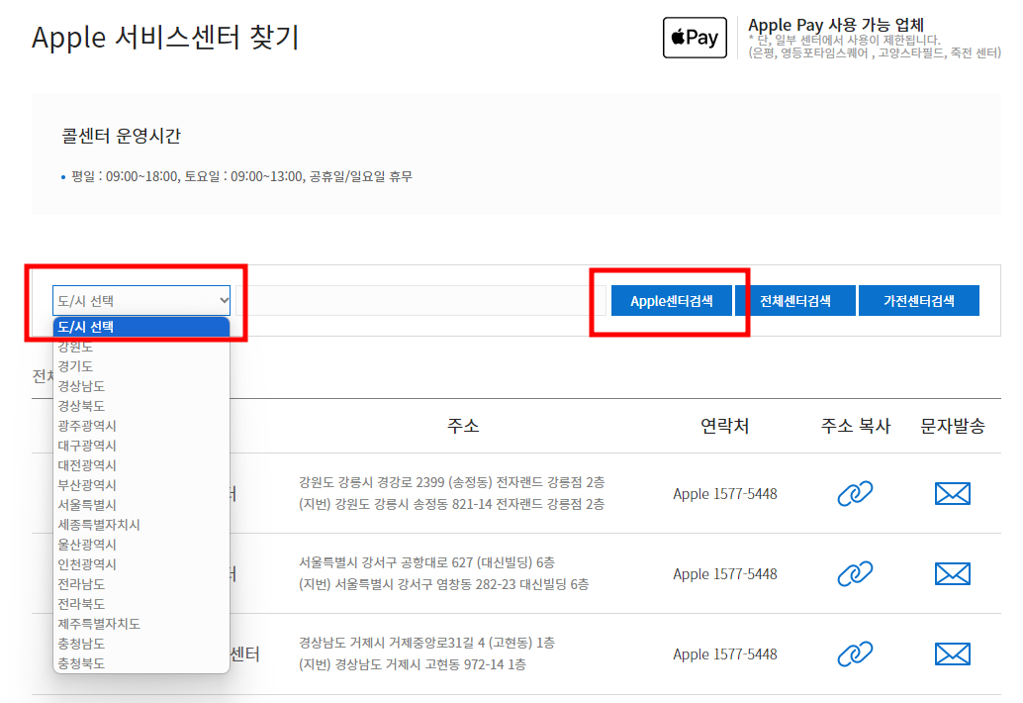Copy 강릉 center address via chain link icon
Screen dimensions: 1023x703
pos(854,493)
